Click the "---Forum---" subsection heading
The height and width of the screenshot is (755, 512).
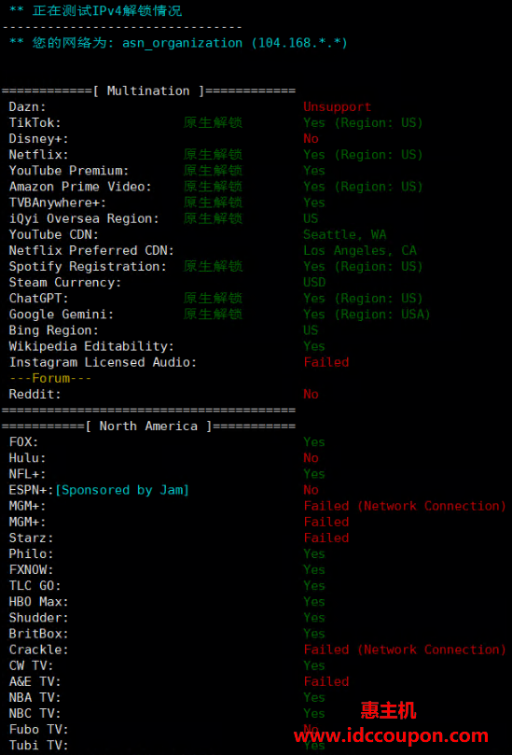pos(50,378)
